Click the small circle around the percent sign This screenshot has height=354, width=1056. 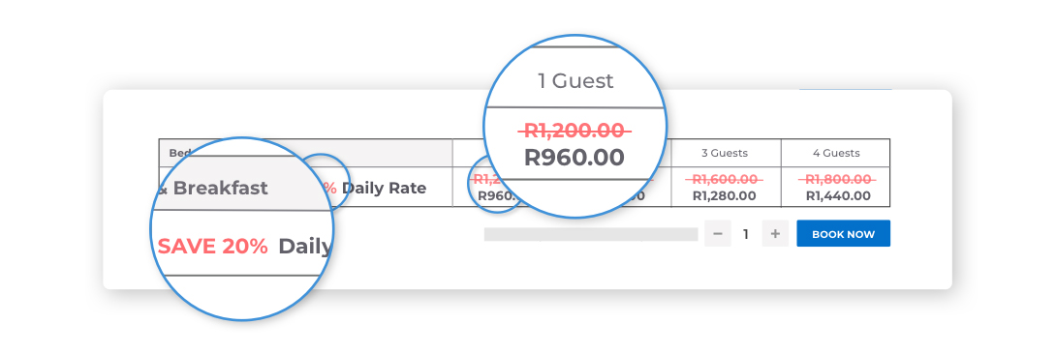(x=322, y=182)
